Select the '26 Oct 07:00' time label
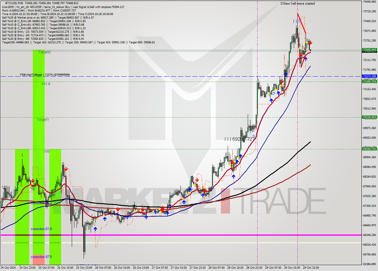 point(103,268)
